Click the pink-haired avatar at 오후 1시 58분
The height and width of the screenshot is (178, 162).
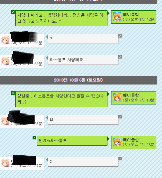[5, 61]
